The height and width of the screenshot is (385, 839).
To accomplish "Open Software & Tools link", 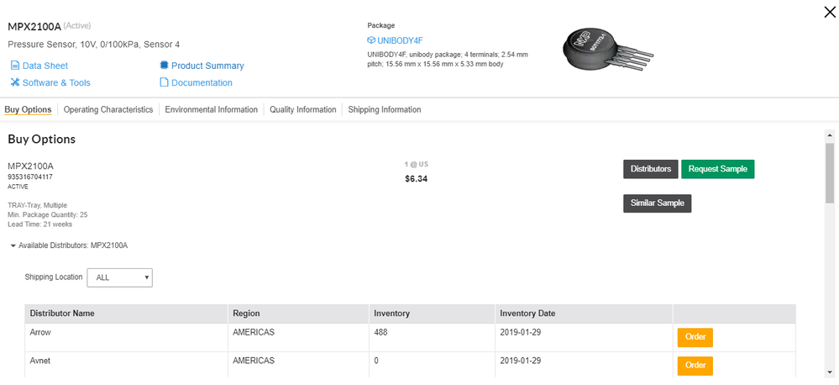I will click(x=56, y=82).
